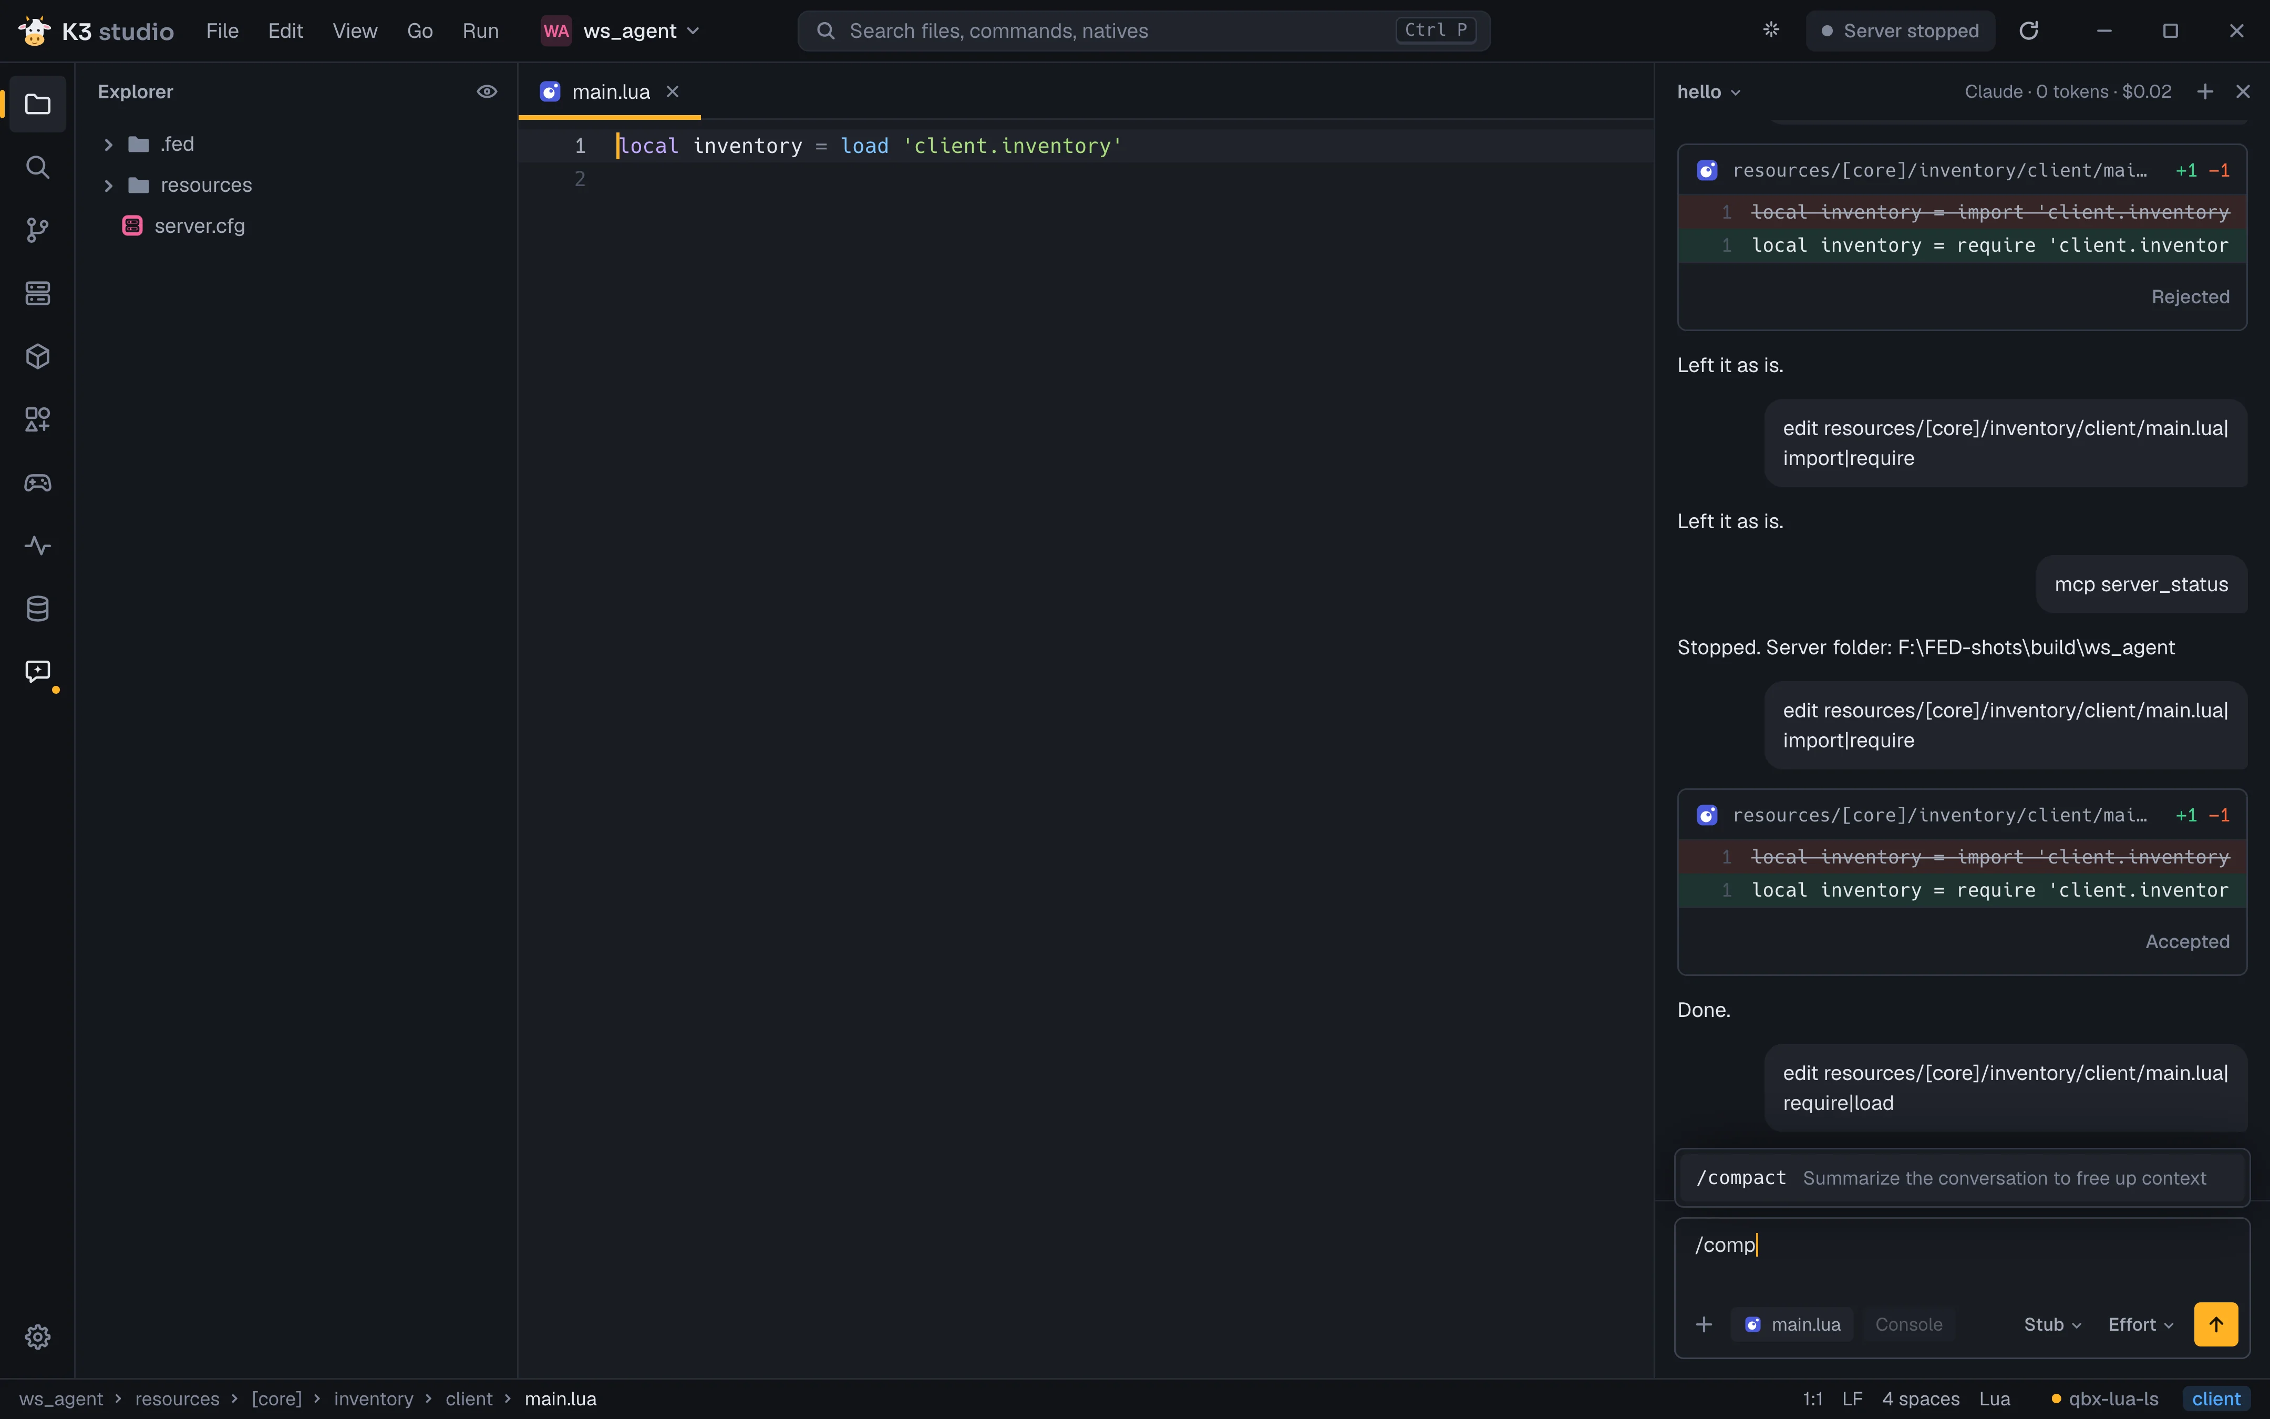Click the theme sparkle icon in title bar
The image size is (2270, 1419).
pyautogui.click(x=1771, y=30)
